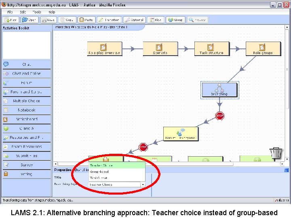Select the Task structure activity box
The height and width of the screenshot is (218, 291).
tap(212, 48)
